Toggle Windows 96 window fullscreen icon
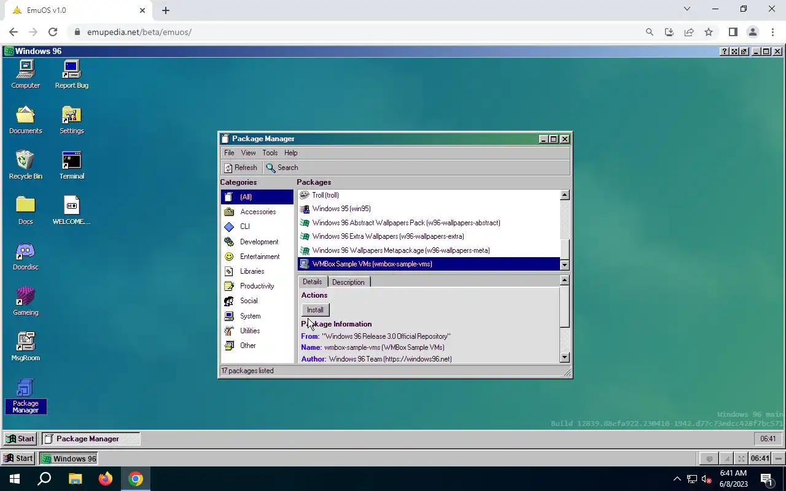This screenshot has height=491, width=786. 734,52
